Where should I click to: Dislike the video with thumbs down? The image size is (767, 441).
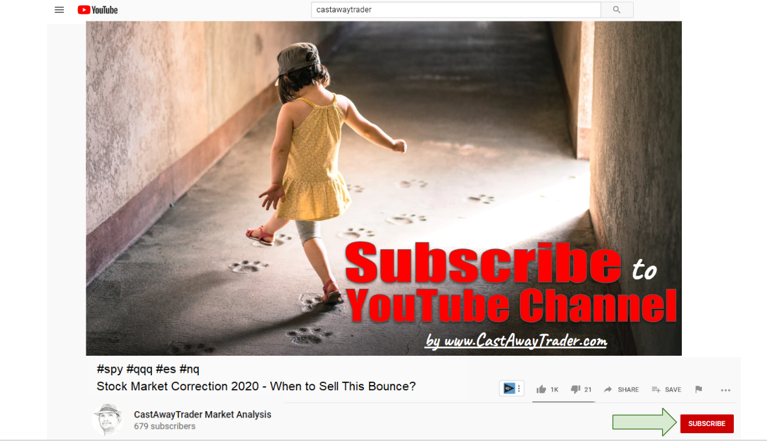581,390
